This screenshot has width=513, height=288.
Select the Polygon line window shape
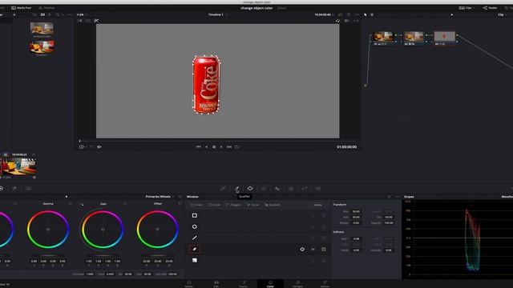(195, 238)
